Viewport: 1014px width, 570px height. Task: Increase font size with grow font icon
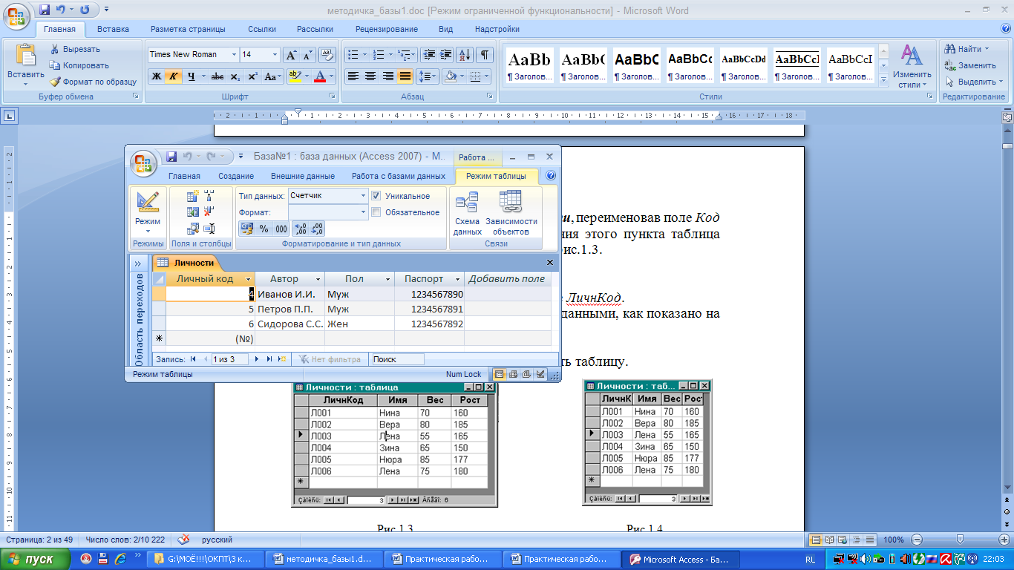pyautogui.click(x=292, y=55)
